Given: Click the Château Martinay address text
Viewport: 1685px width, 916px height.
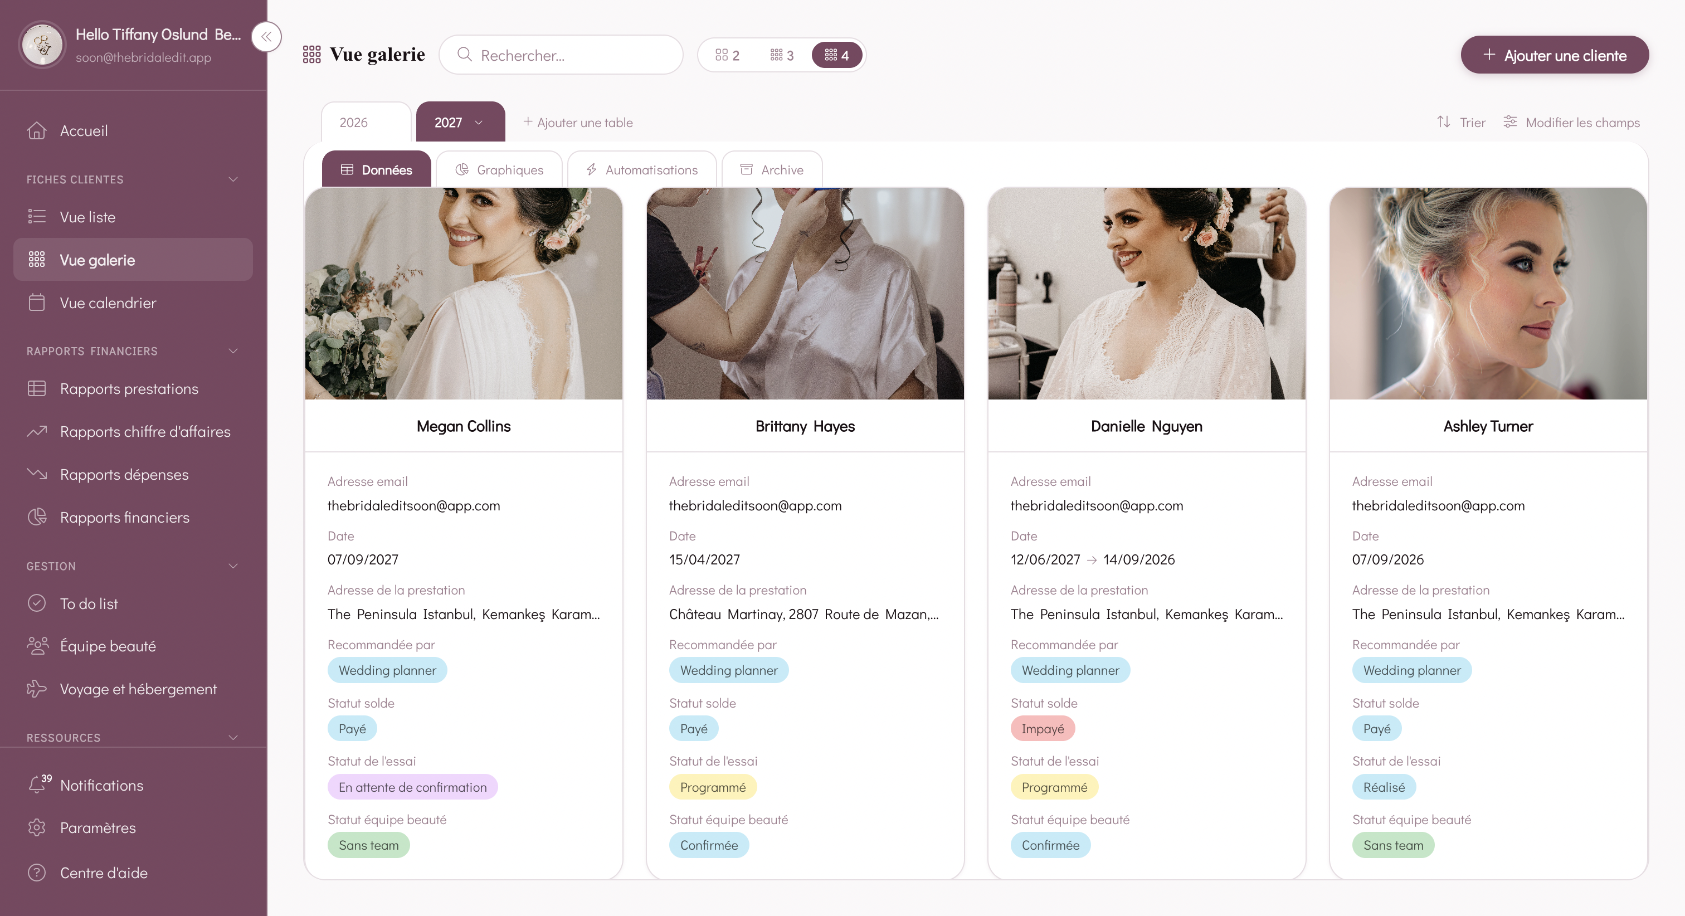Looking at the screenshot, I should [803, 613].
